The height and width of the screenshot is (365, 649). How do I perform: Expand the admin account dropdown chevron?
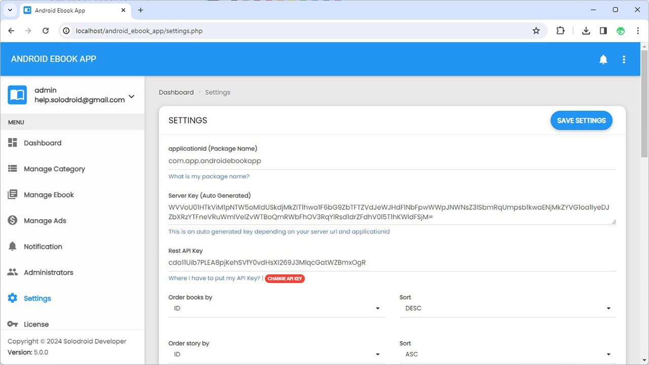tap(132, 96)
